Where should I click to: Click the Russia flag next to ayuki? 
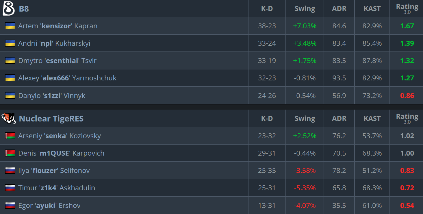(x=10, y=205)
